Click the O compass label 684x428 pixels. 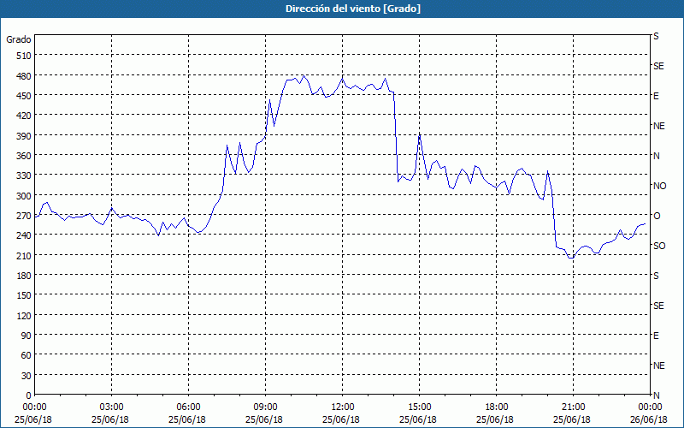pos(657,216)
